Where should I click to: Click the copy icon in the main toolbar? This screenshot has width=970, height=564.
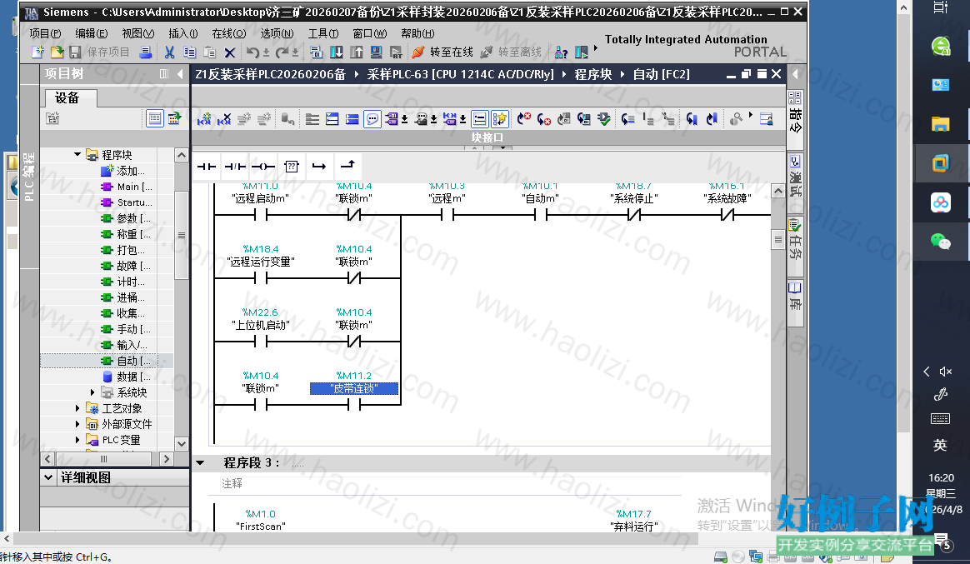point(189,52)
